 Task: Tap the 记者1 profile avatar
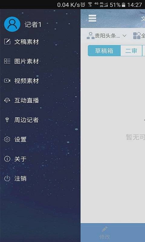(12, 24)
